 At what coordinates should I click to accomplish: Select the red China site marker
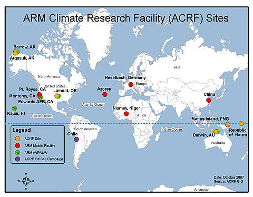coord(209,100)
